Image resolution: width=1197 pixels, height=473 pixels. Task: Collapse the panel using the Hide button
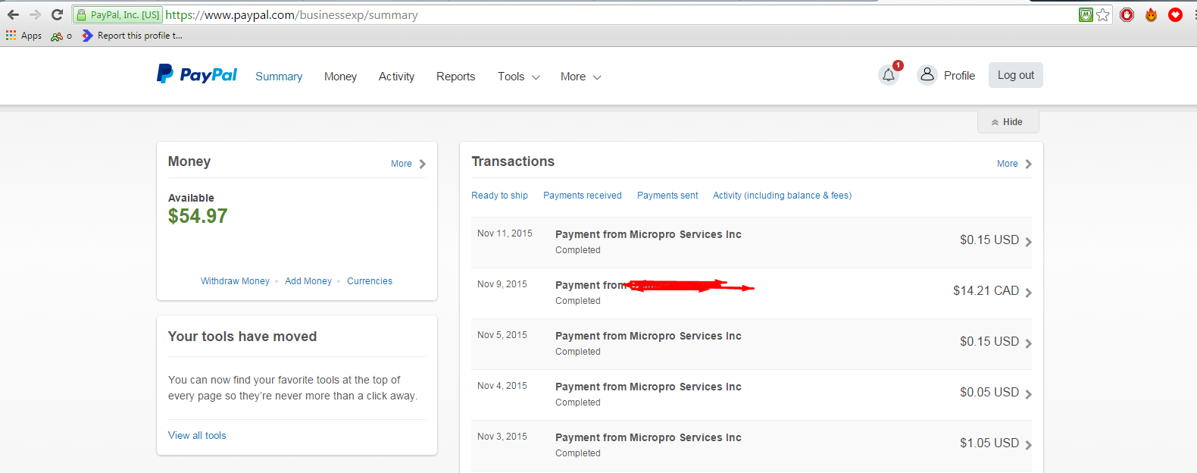coord(1008,122)
